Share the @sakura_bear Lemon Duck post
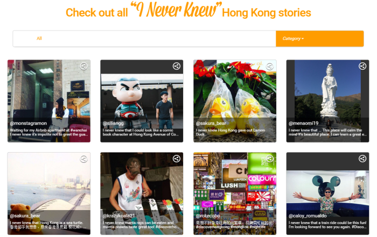 coord(269,66)
